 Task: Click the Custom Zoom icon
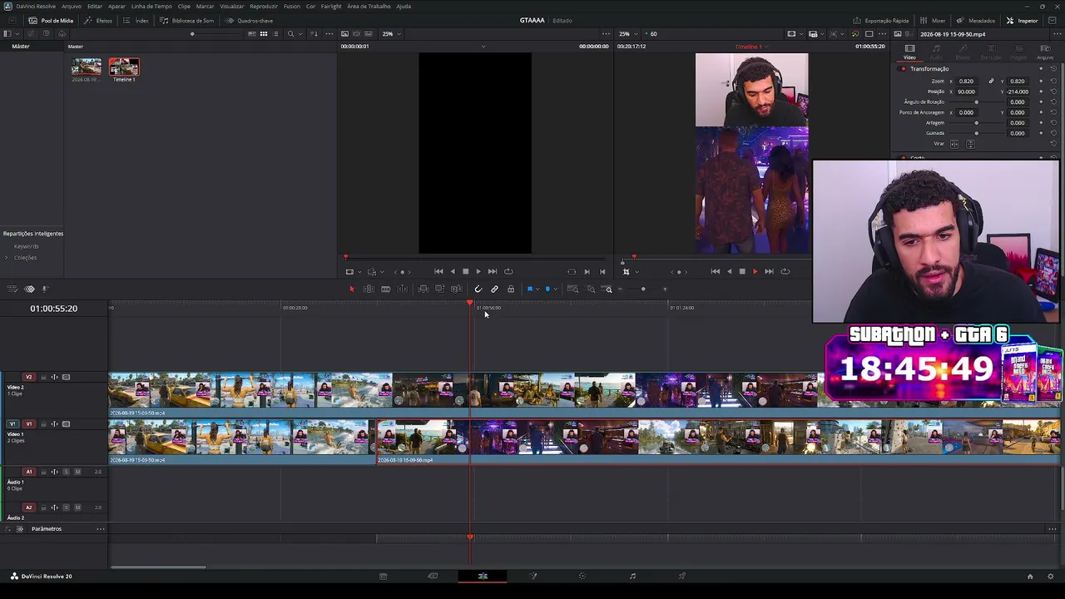[x=608, y=289]
